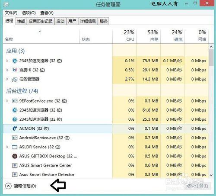Expand the 百度Hi app entry

7,70
